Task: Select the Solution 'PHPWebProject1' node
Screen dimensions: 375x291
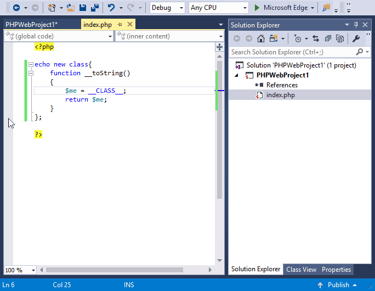Action: point(302,65)
